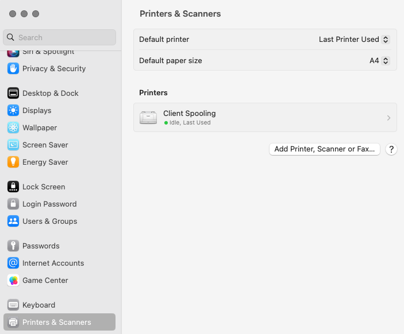This screenshot has height=334, width=404.
Task: Expand Client Spooling printer details chevron
Action: click(x=388, y=118)
